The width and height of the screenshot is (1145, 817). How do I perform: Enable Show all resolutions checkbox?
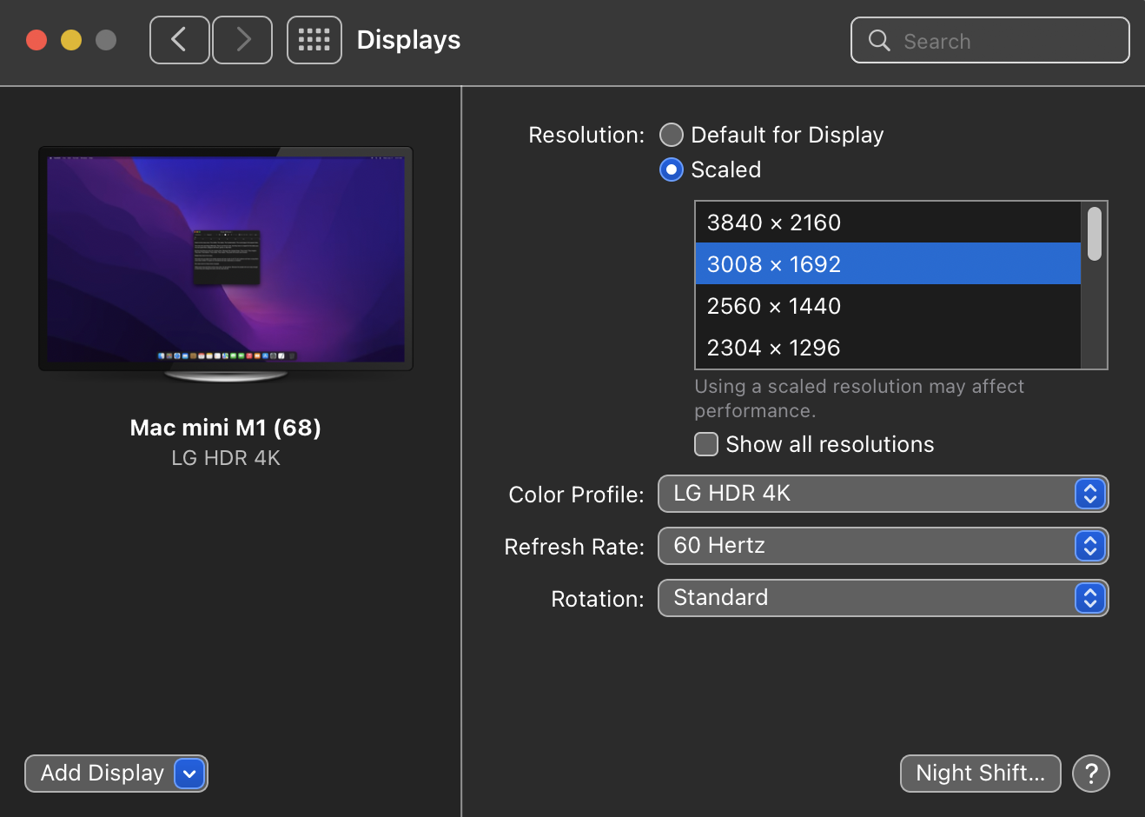click(x=706, y=444)
